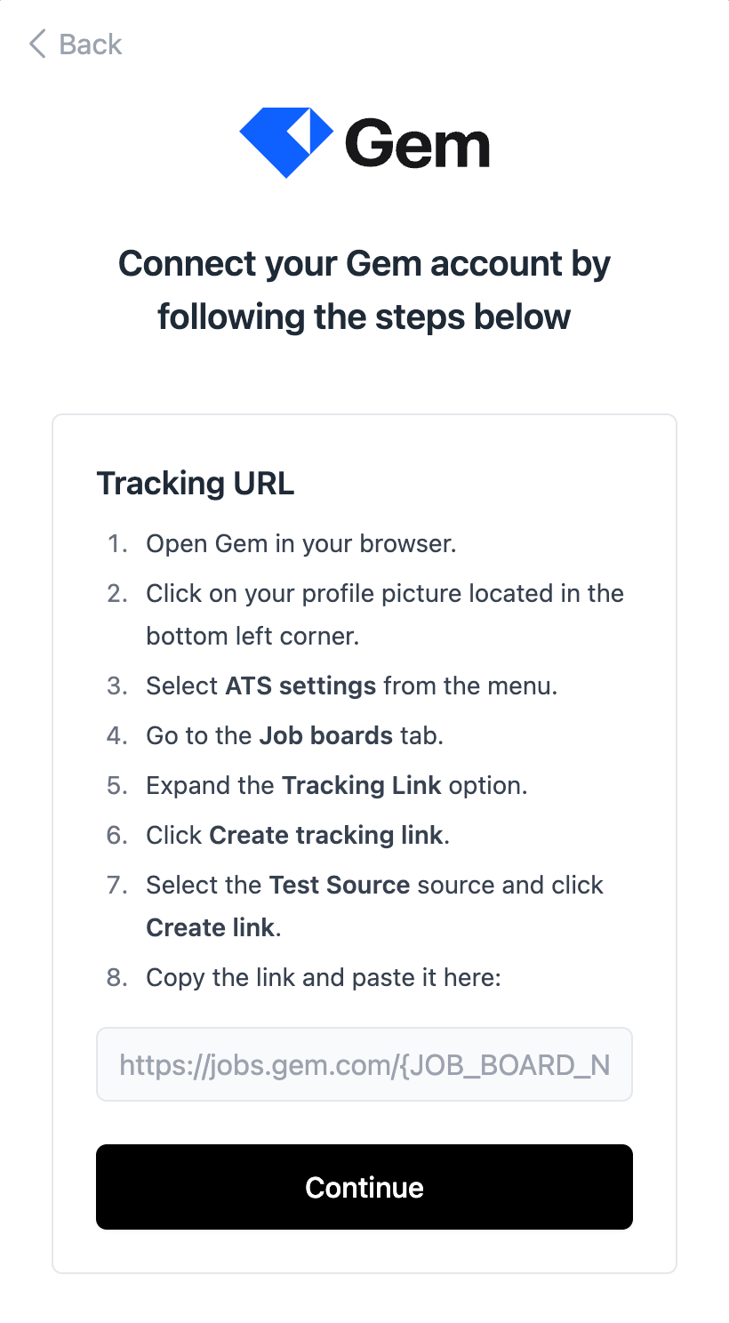Go back using the Back link
Image resolution: width=729 pixels, height=1323 pixels.
point(90,44)
